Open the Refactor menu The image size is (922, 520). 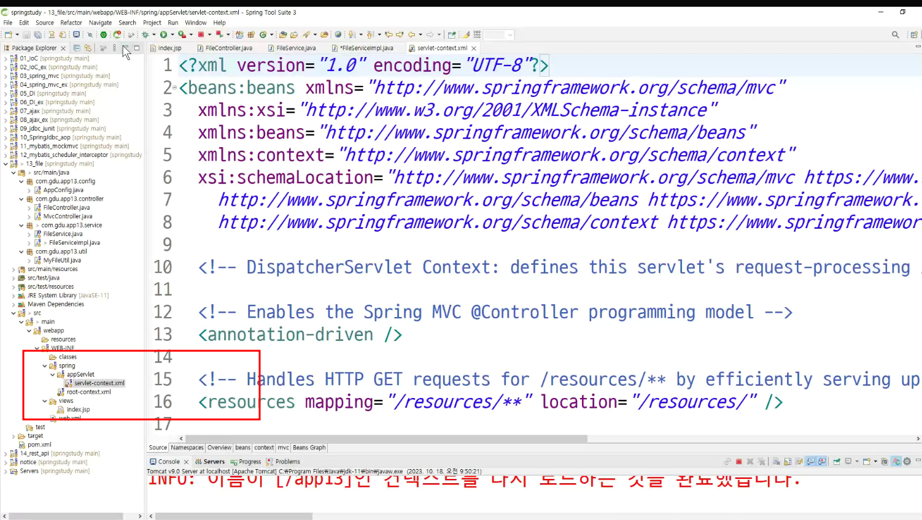point(71,23)
